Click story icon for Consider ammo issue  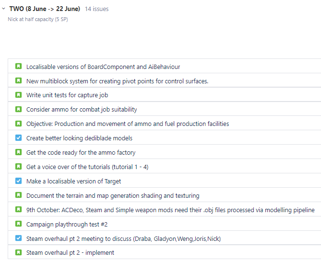coord(18,109)
